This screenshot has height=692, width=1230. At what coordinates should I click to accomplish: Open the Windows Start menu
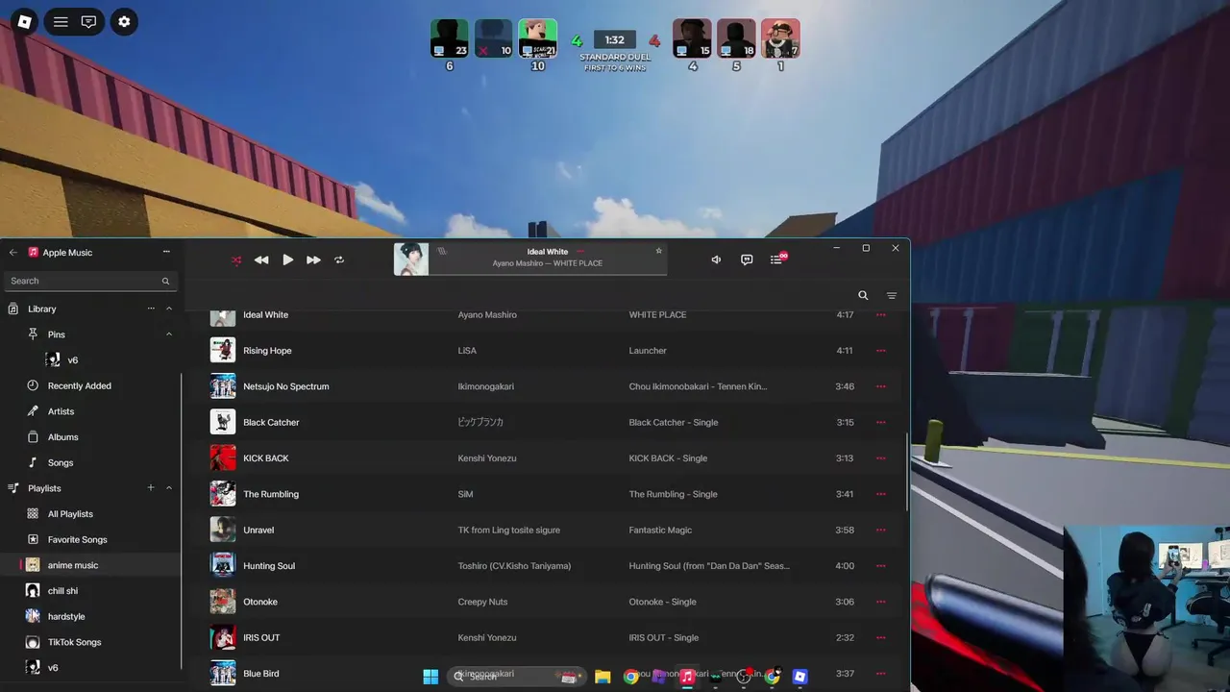[430, 677]
